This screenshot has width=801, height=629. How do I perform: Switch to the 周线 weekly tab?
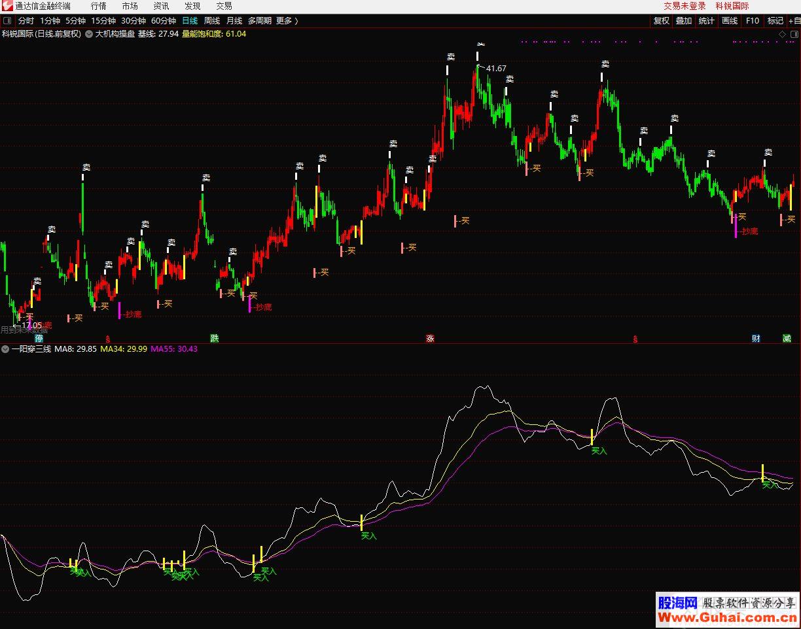[x=212, y=21]
